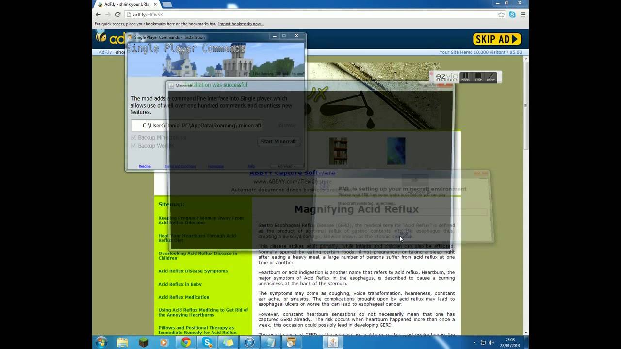Switch to the Chrome taskbar icon
This screenshot has width=621, height=349.
tap(186, 342)
